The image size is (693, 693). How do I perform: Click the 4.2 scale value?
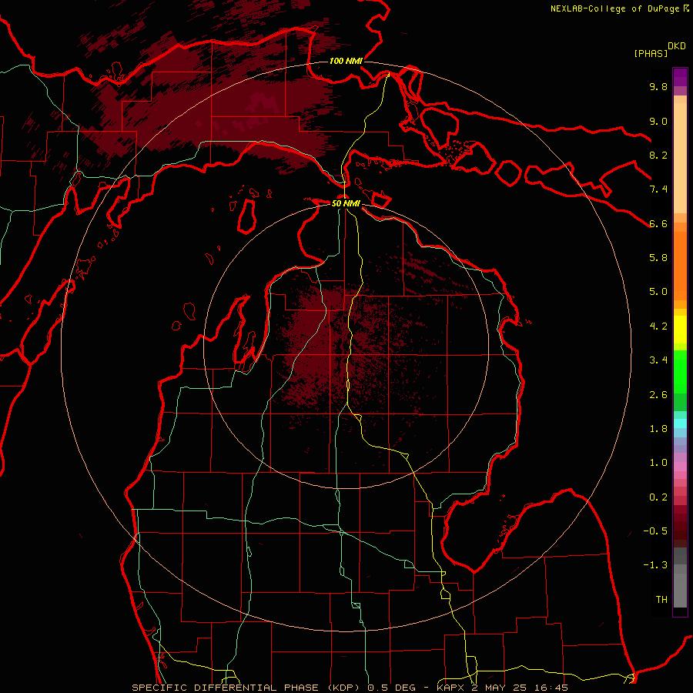(x=658, y=326)
